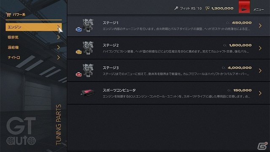Click the スポーツコンピュータ title text
The height and width of the screenshot is (152, 270).
click(119, 90)
